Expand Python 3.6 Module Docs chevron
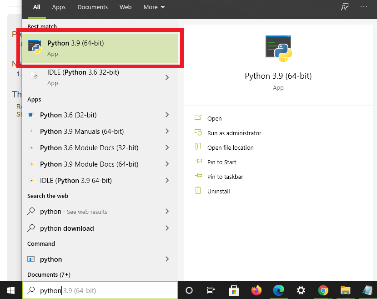 (x=167, y=148)
